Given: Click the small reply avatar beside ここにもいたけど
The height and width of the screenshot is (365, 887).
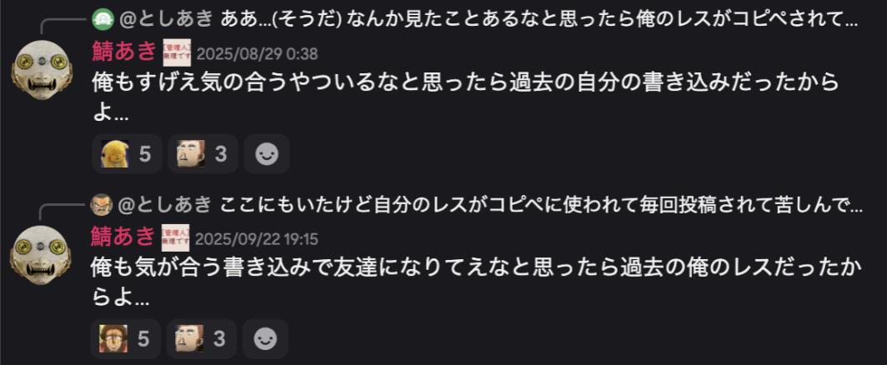Looking at the screenshot, I should click(x=102, y=203).
